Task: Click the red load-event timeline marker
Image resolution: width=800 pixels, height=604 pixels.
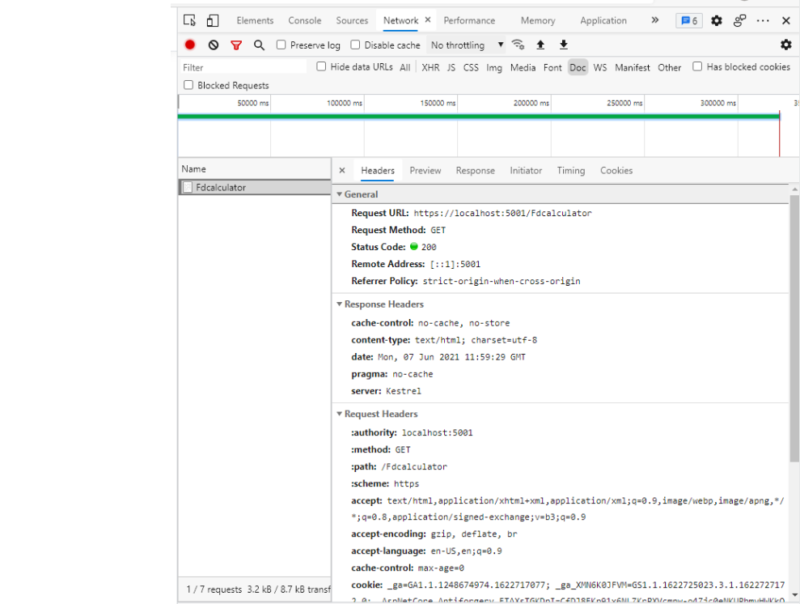Action: [x=779, y=134]
